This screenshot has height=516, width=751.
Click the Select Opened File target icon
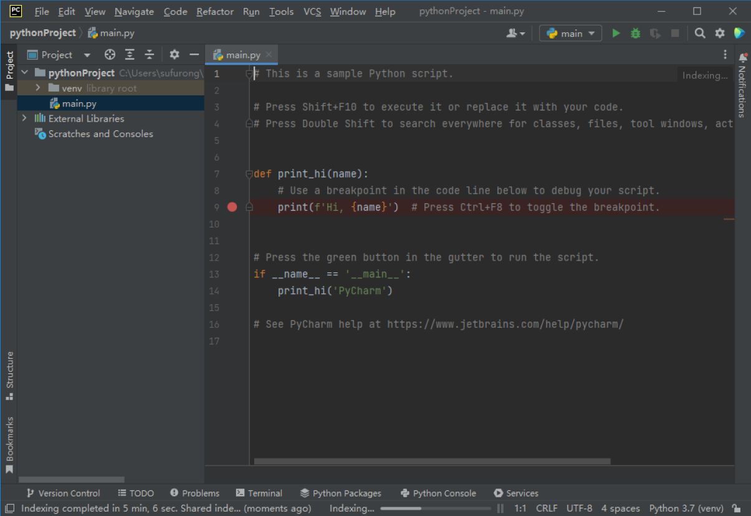(x=110, y=55)
